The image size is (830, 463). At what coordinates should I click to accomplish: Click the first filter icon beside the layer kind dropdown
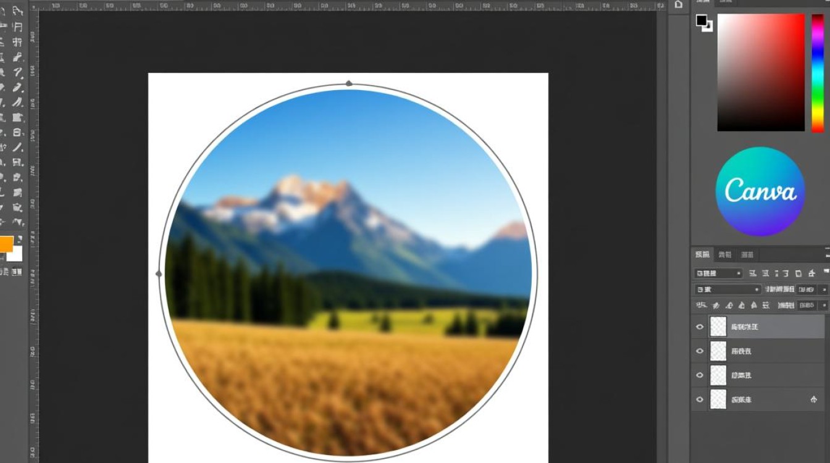tap(753, 273)
